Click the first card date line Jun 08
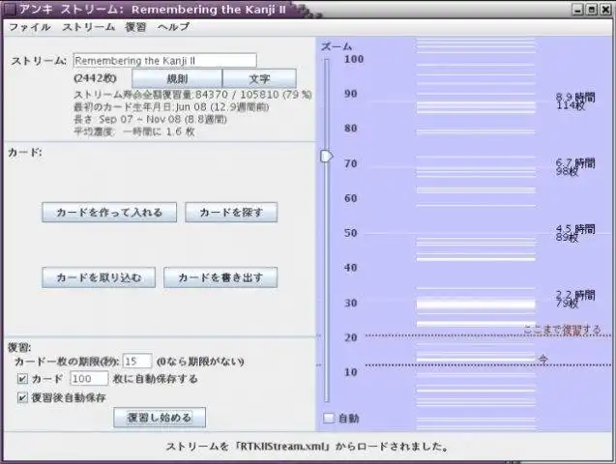Viewport: 616px width, 464px height. click(171, 106)
